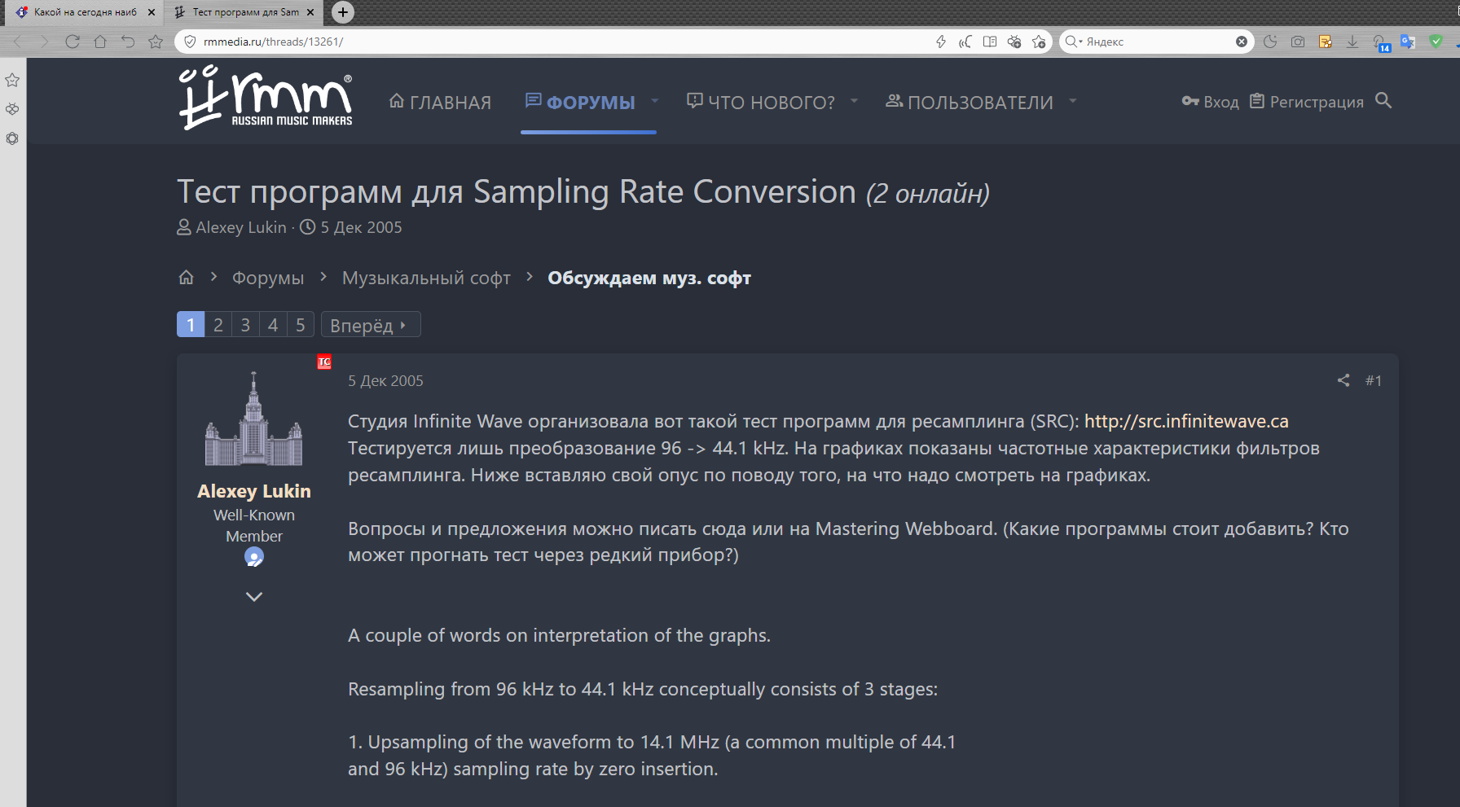Image resolution: width=1460 pixels, height=807 pixels.
Task: Open the browser downloads arrow icon
Action: click(x=1352, y=42)
